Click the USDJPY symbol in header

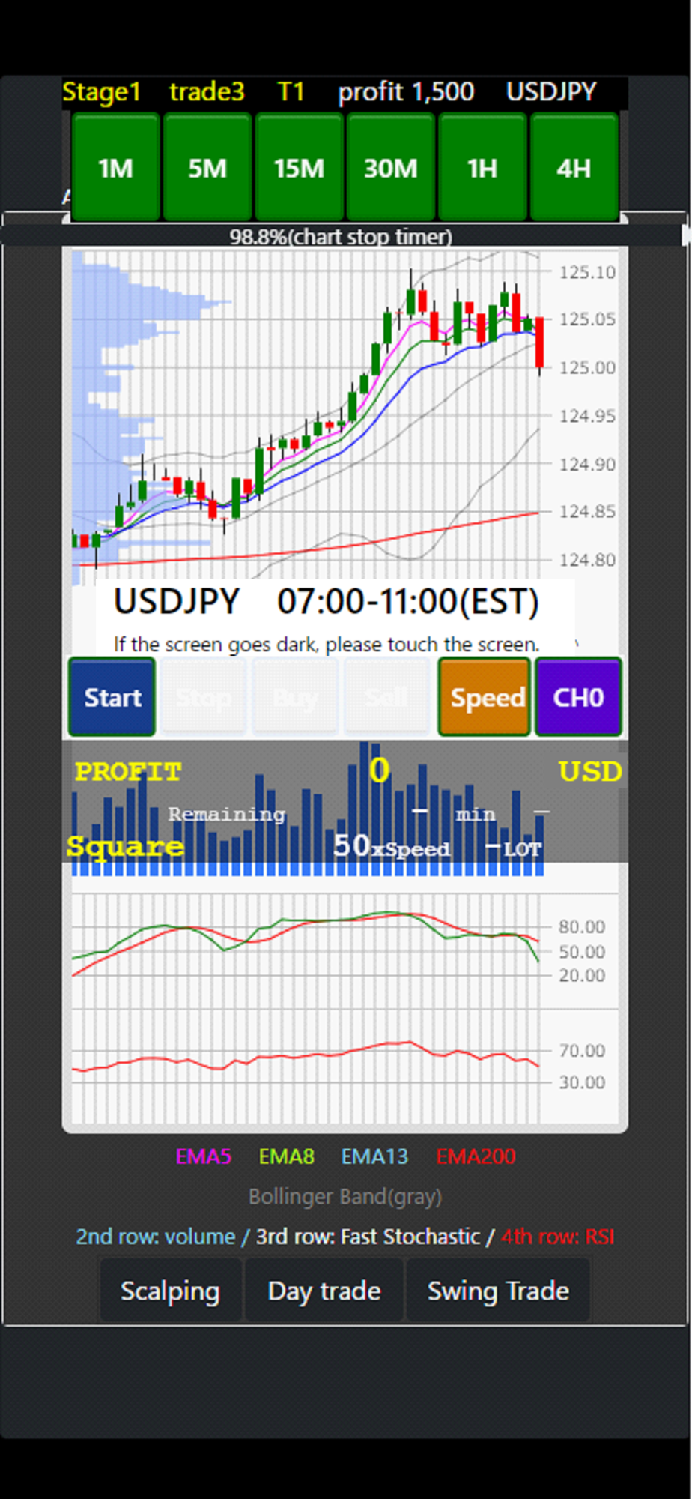551,92
